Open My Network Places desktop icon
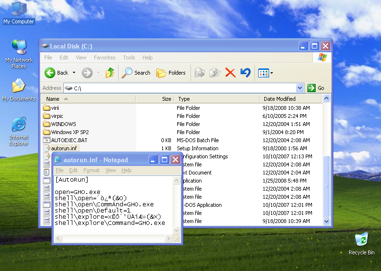Image resolution: width=381 pixels, height=271 pixels. (x=19, y=54)
